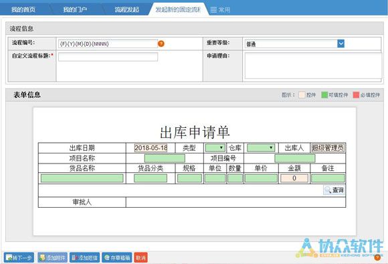Screen dimensions: 388x264
Task: Click the input under 单位
Action: tap(215, 178)
